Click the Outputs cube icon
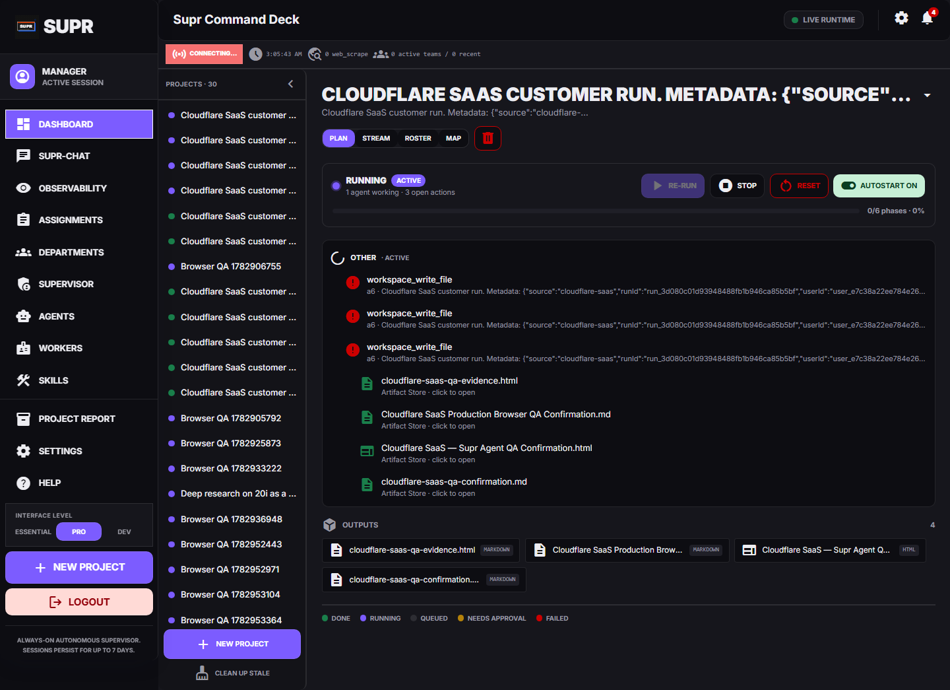 point(330,525)
